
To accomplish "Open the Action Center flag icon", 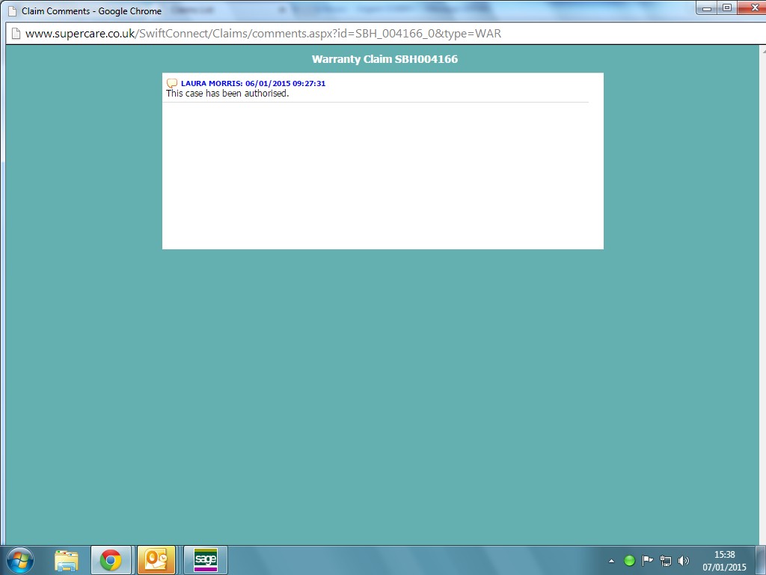I will tap(647, 560).
